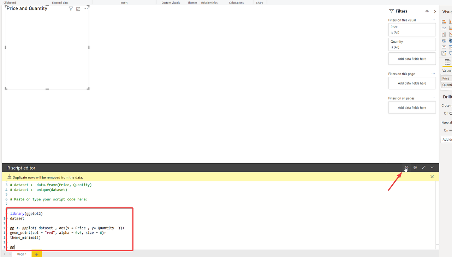Toggle Filters pane visibility eye

[x=427, y=11]
